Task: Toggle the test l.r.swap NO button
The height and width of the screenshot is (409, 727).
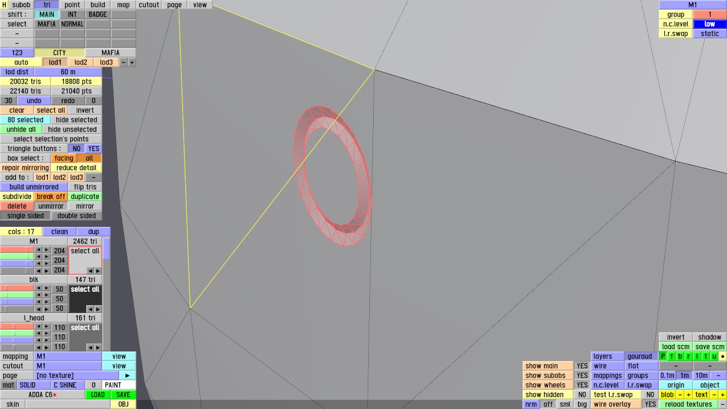Action: [x=650, y=395]
